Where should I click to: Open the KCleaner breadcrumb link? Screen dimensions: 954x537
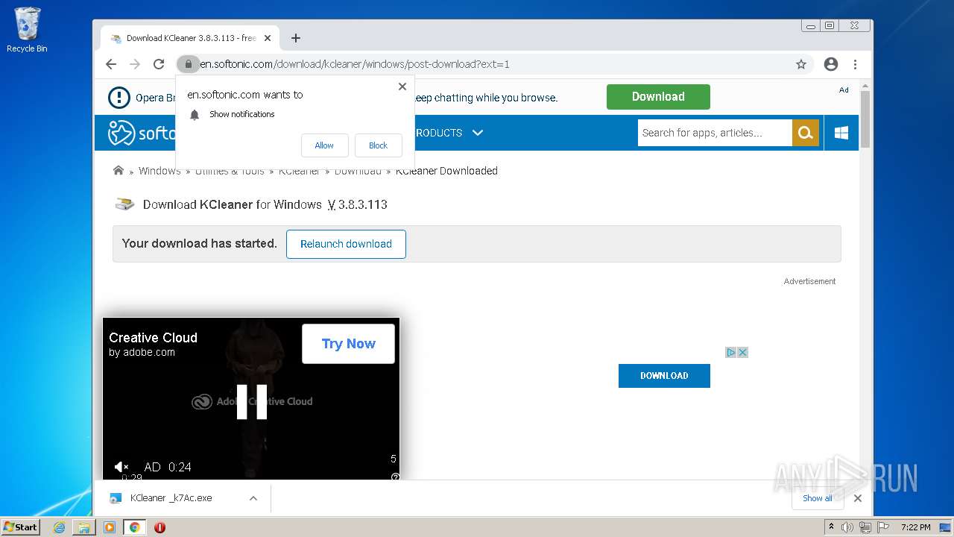(x=299, y=171)
